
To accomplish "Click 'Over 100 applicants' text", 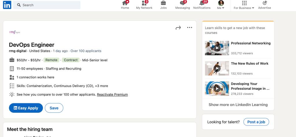I will click(86, 51).
